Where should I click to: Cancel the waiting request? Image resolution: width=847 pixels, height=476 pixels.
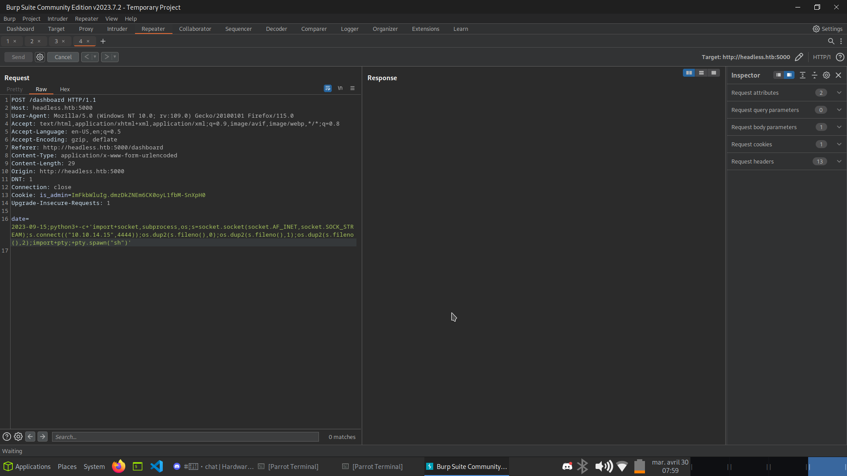pos(63,57)
